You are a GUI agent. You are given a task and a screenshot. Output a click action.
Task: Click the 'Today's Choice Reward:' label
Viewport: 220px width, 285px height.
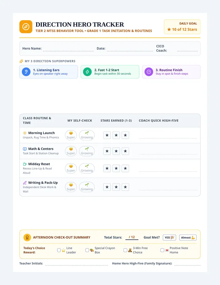click(x=34, y=250)
